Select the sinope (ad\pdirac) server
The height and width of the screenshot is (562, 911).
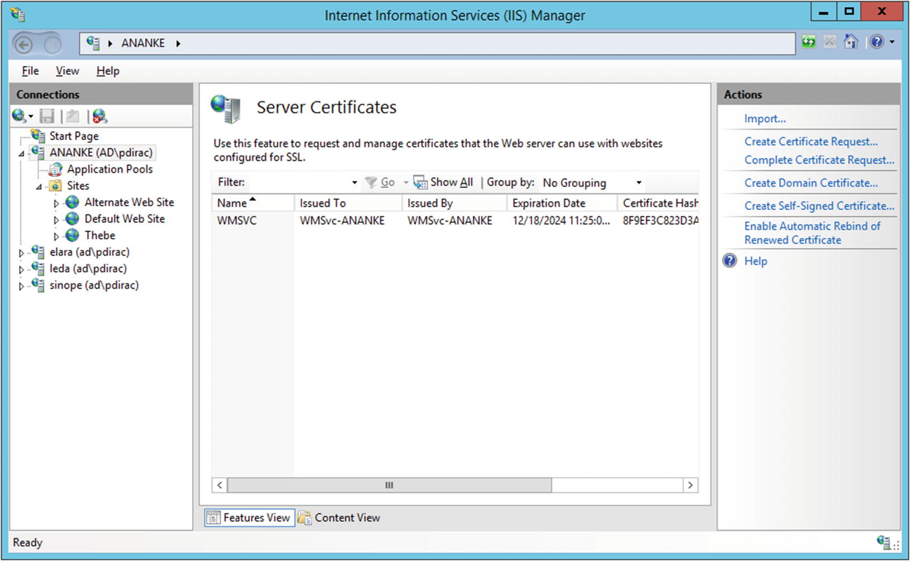pyautogui.click(x=94, y=285)
